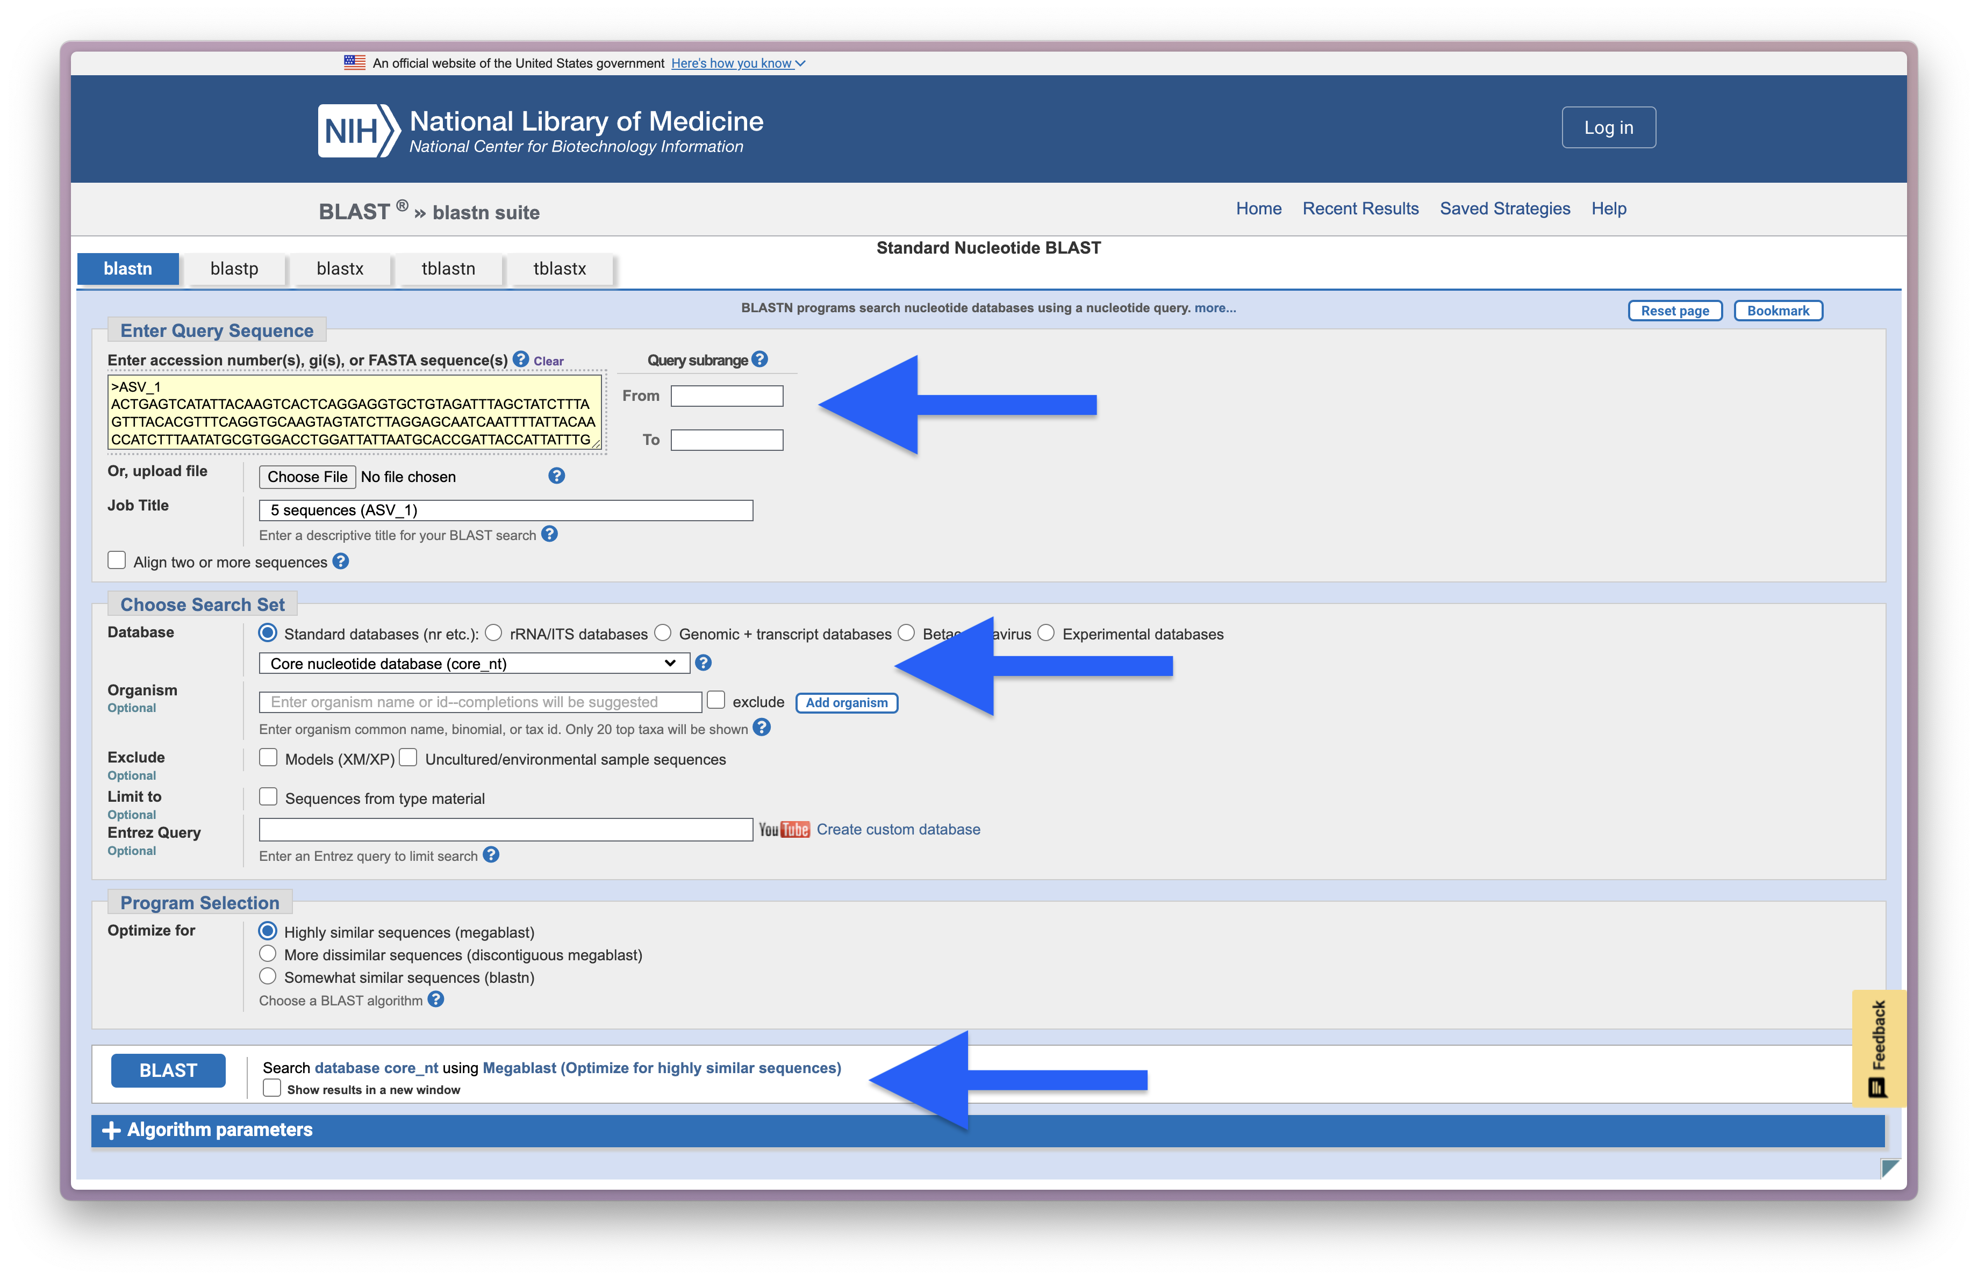Click Bookmark button
The image size is (1978, 1280).
point(1778,311)
